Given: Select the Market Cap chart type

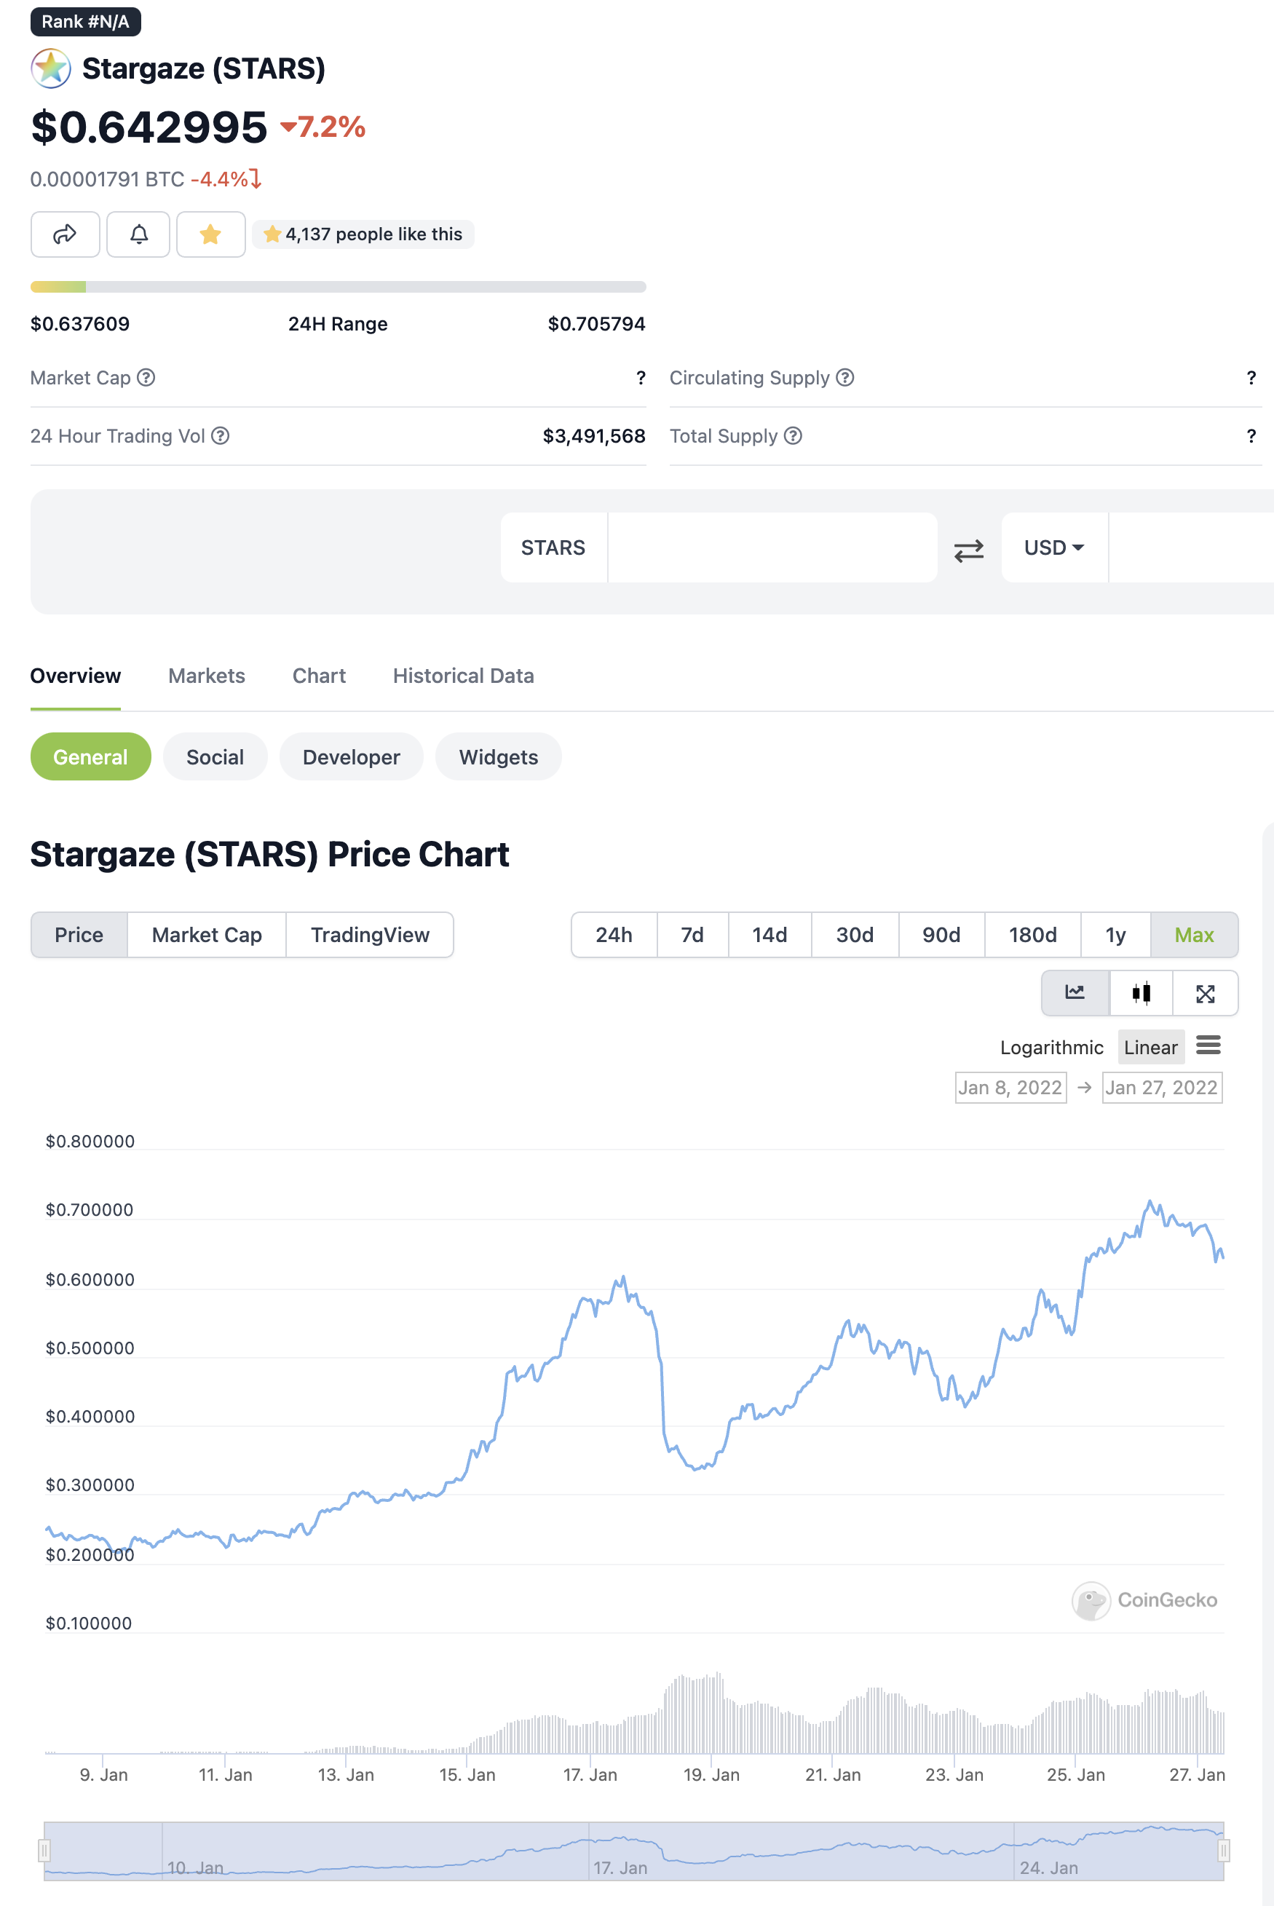Looking at the screenshot, I should tap(206, 935).
